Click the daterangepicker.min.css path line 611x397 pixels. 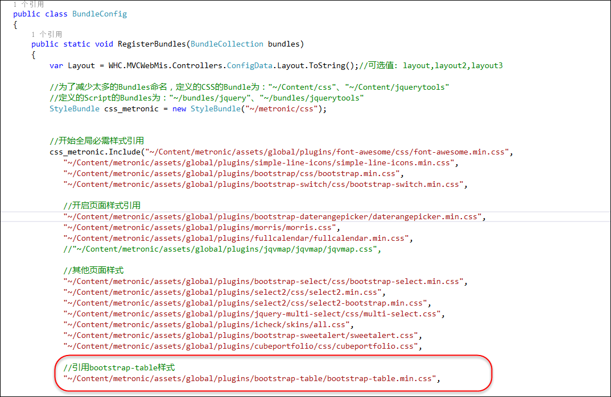274,217
